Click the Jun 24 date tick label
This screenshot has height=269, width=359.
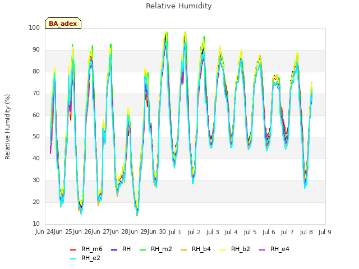(x=44, y=231)
